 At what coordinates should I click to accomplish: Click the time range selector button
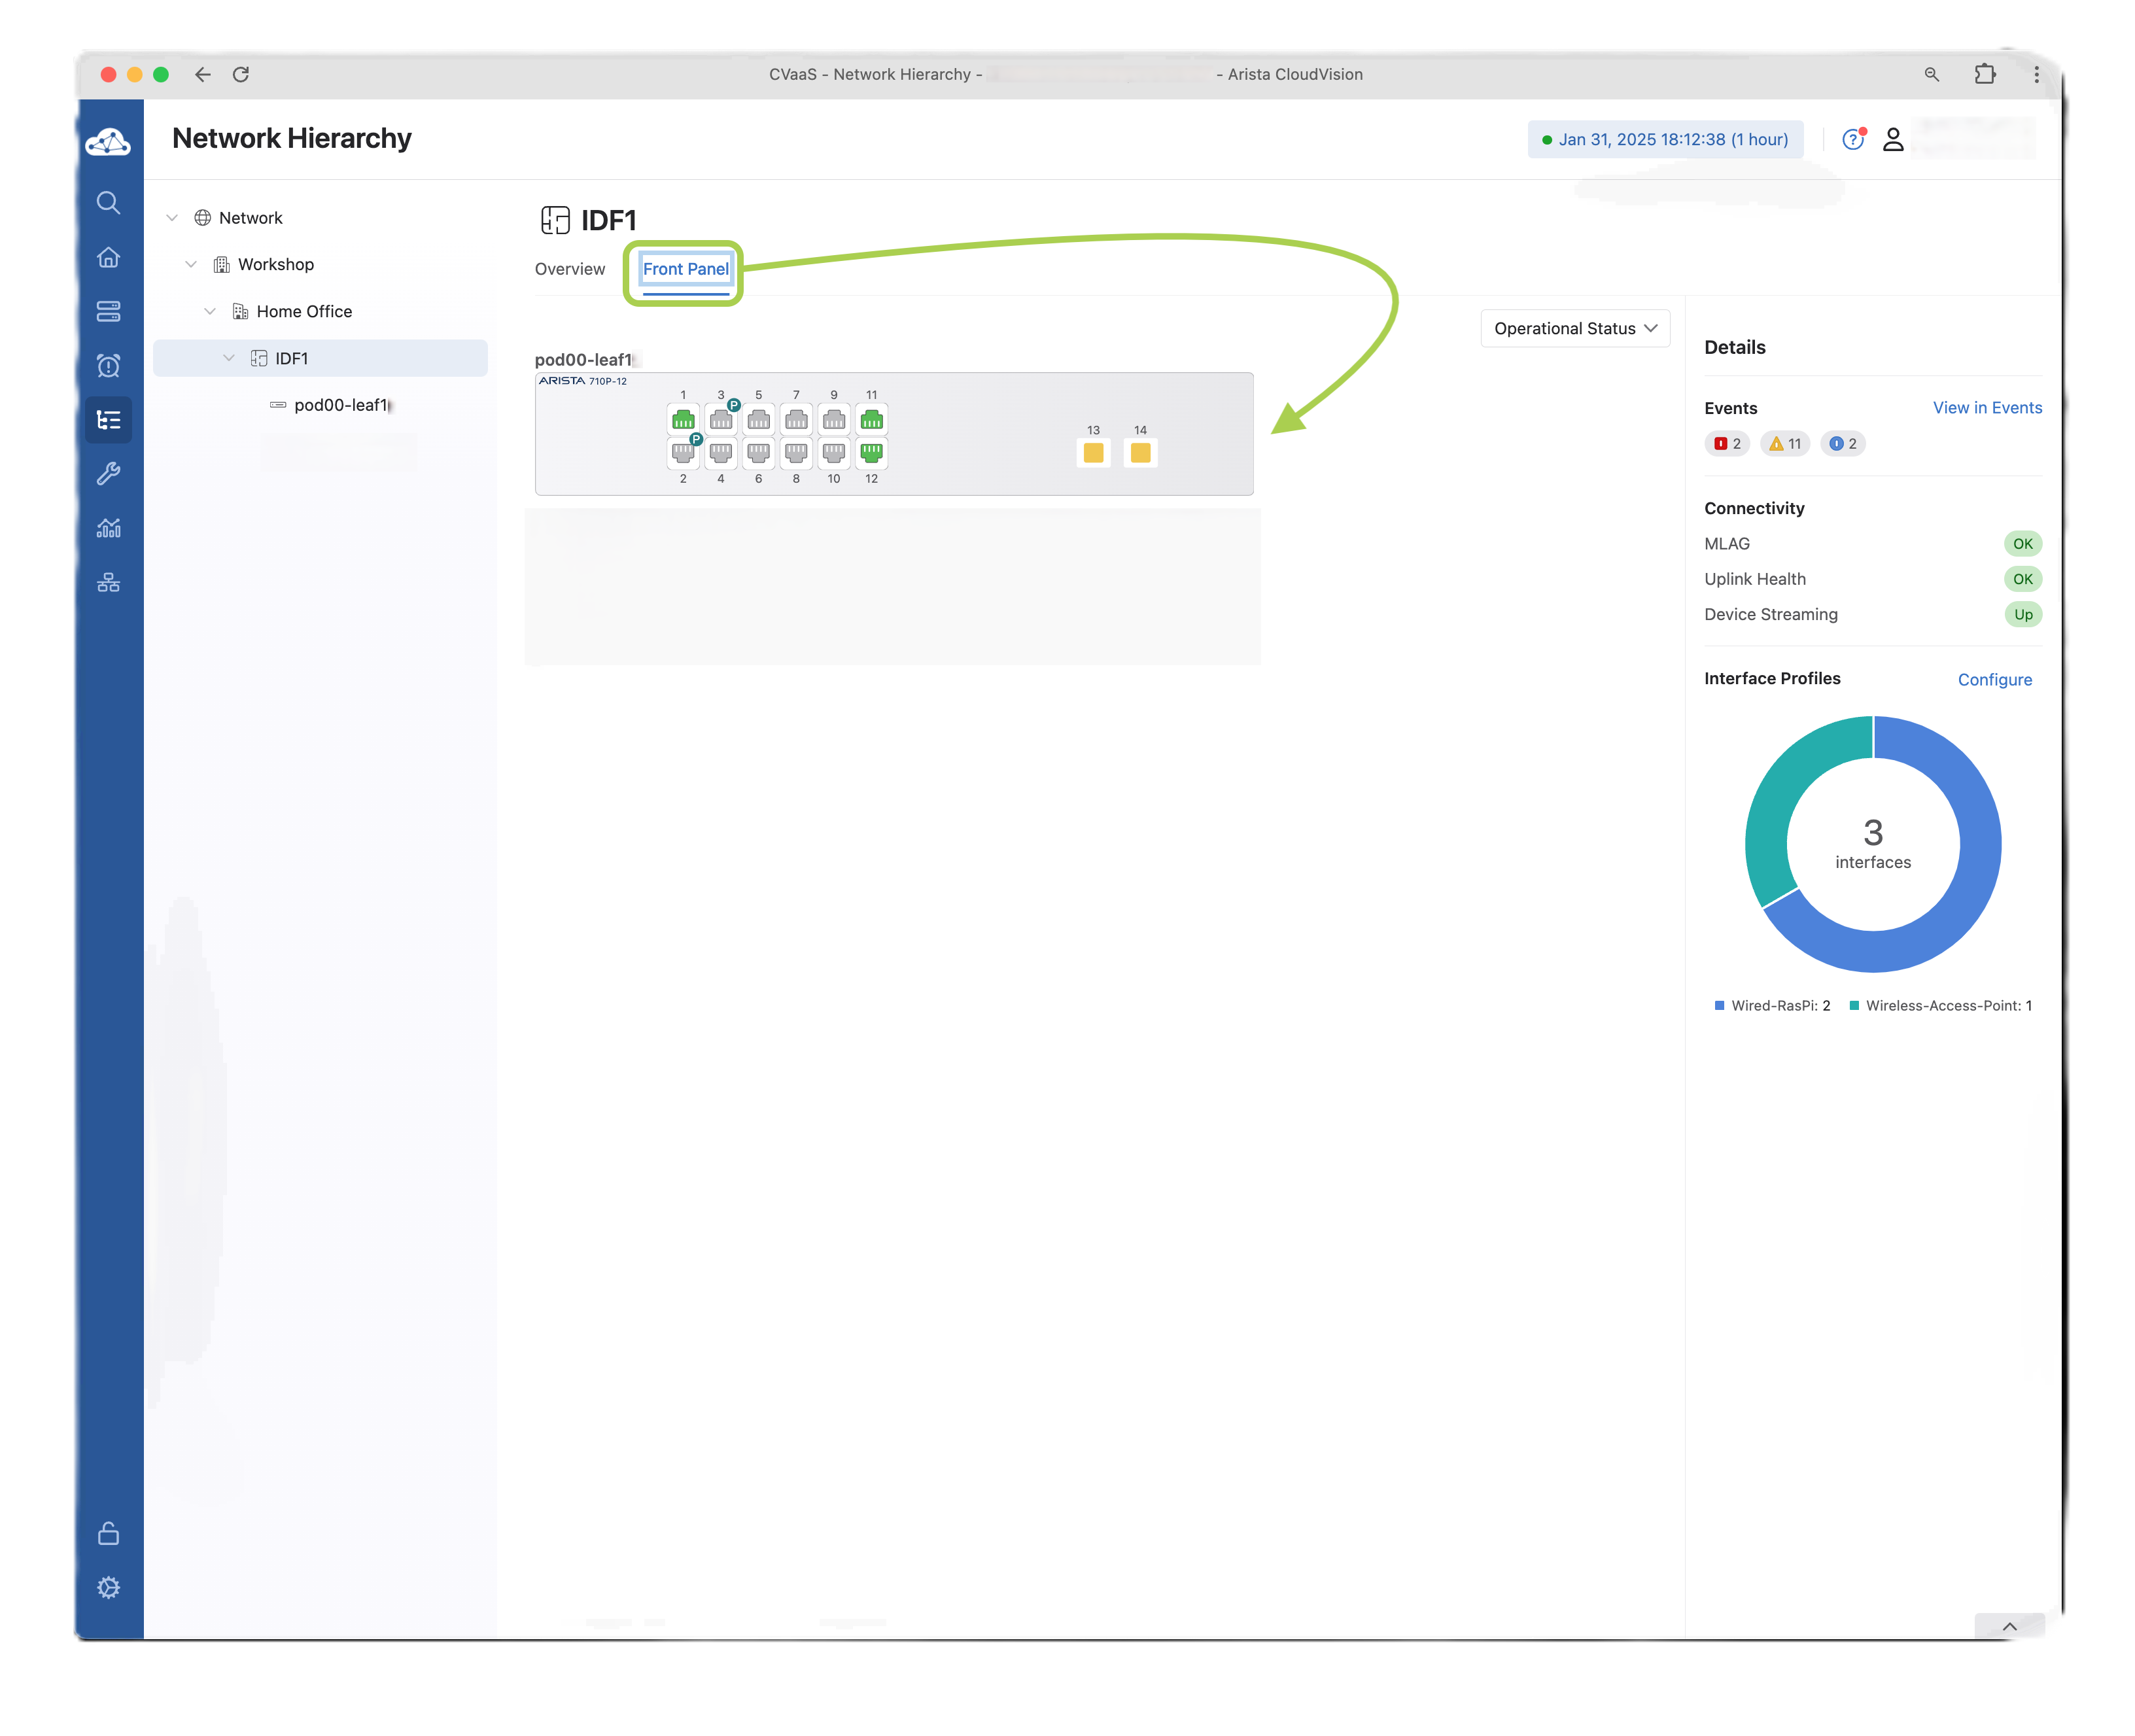click(1665, 140)
